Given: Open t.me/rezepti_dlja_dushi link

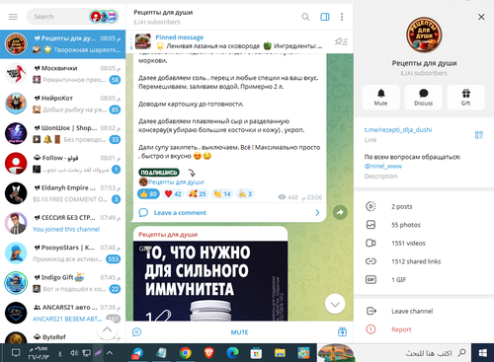Looking at the screenshot, I should click(x=398, y=130).
